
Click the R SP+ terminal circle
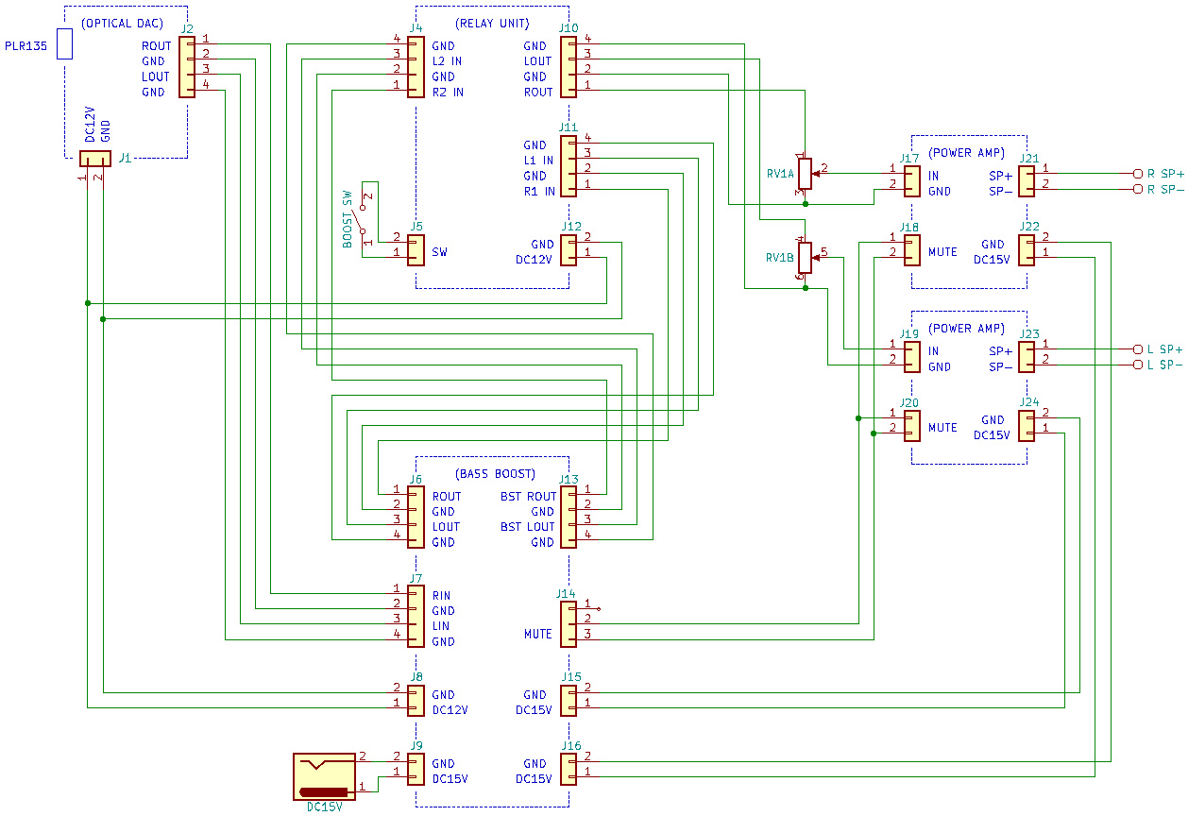point(1137,174)
